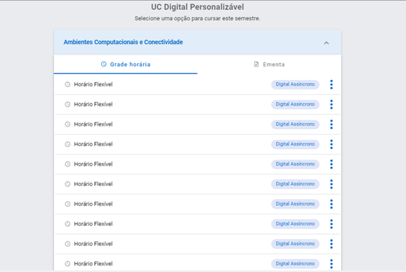The height and width of the screenshot is (272, 406).
Task: Open three-dot menu on first Horário Flexível row
Action: coord(331,85)
